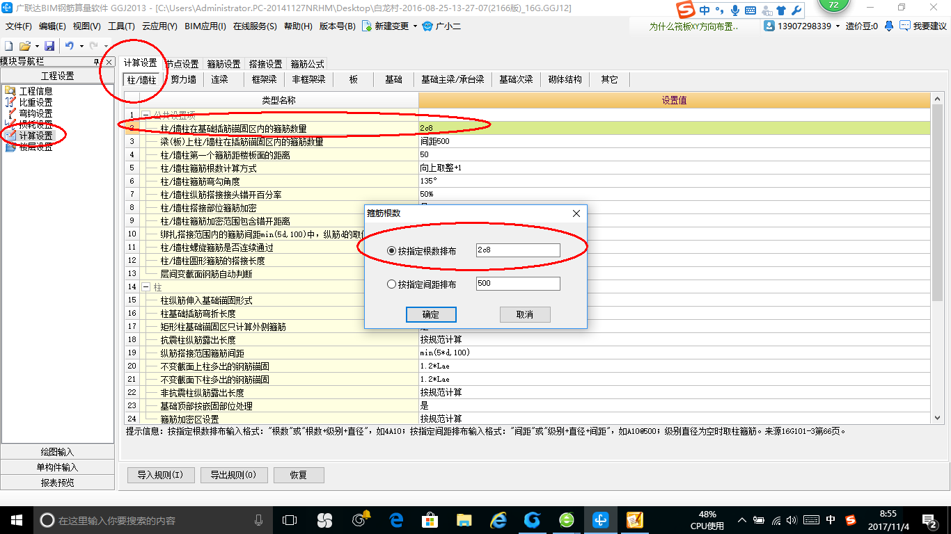Click the active 广联达 taskbar icon
The height and width of the screenshot is (534, 951).
pos(600,519)
